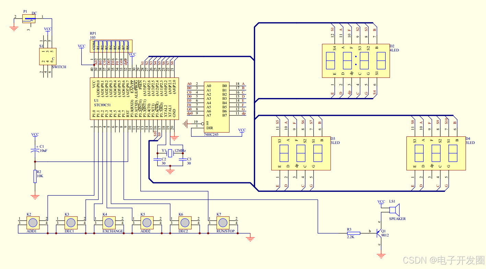Select the S1 SWITCH component body
The image size is (486, 269).
(x=48, y=57)
